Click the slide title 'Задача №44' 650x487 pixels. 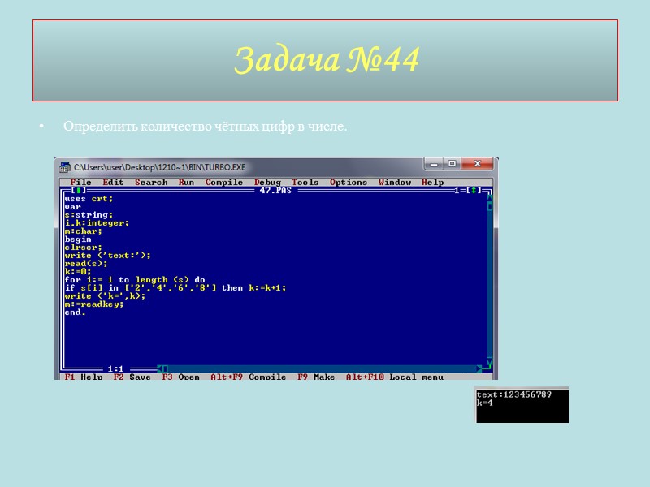(x=327, y=60)
